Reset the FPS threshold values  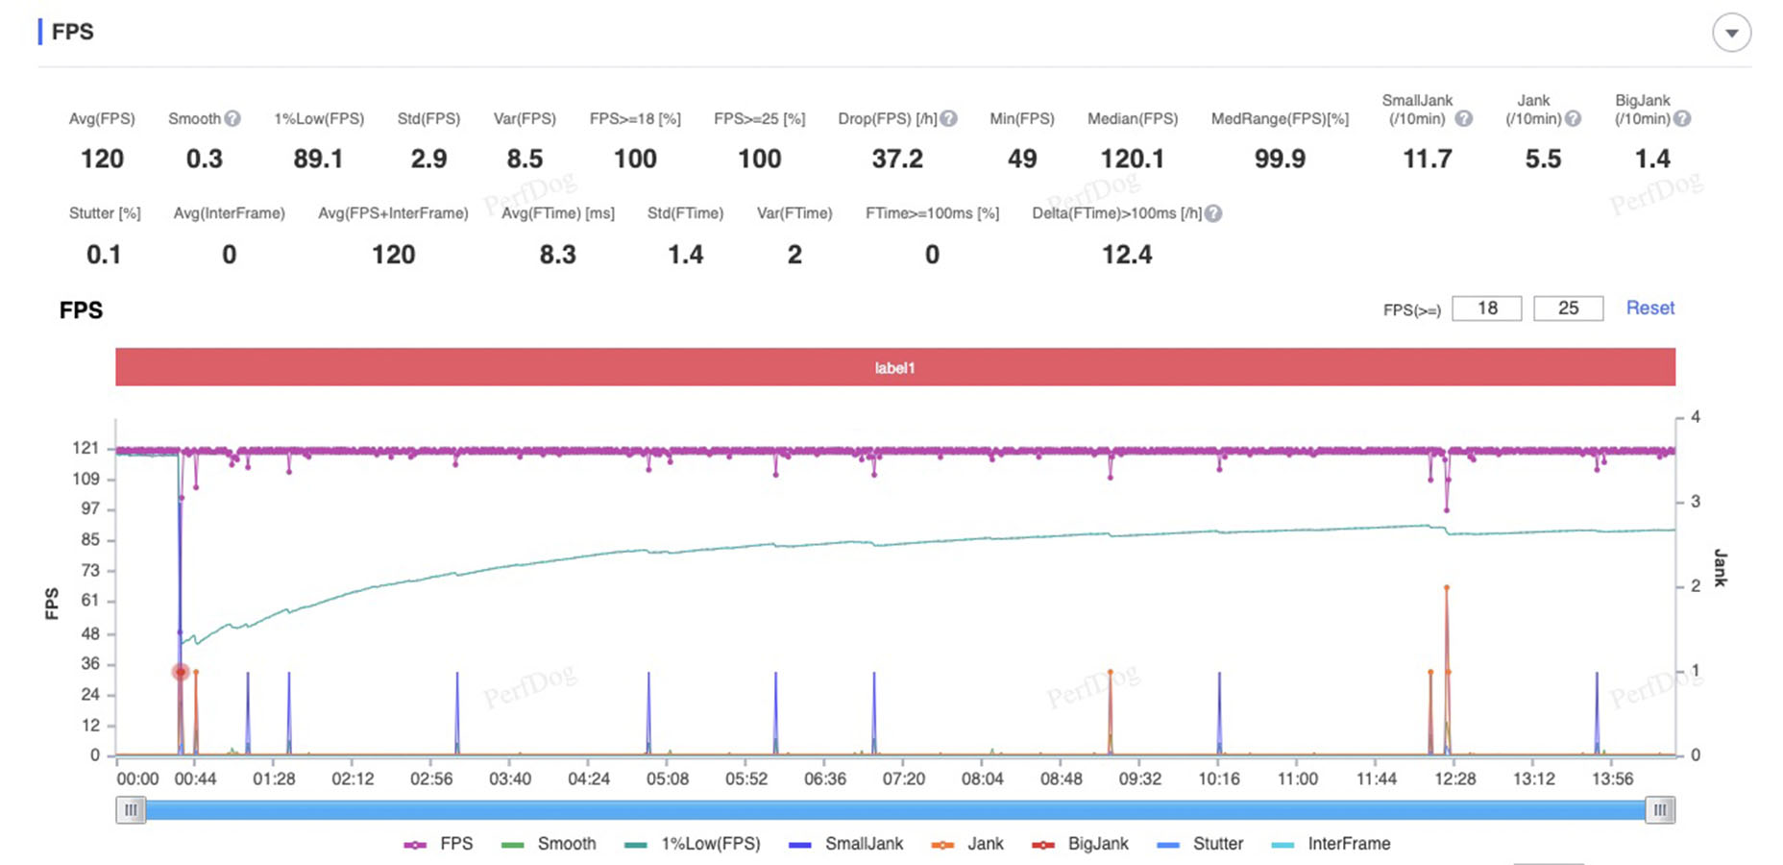click(x=1649, y=309)
